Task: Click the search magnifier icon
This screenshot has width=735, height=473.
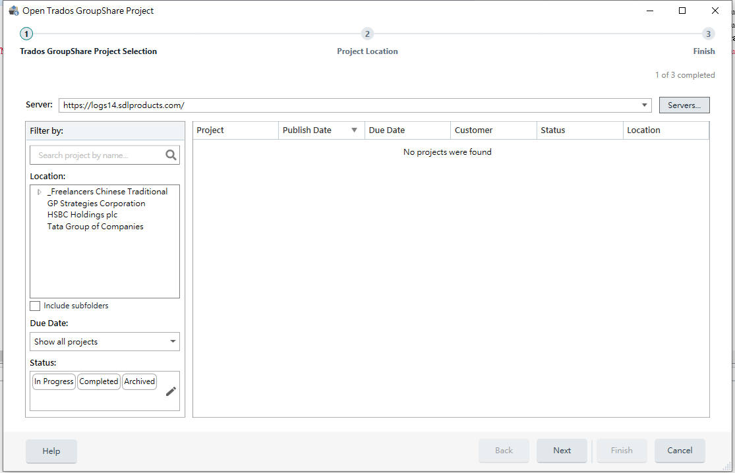Action: coord(171,155)
